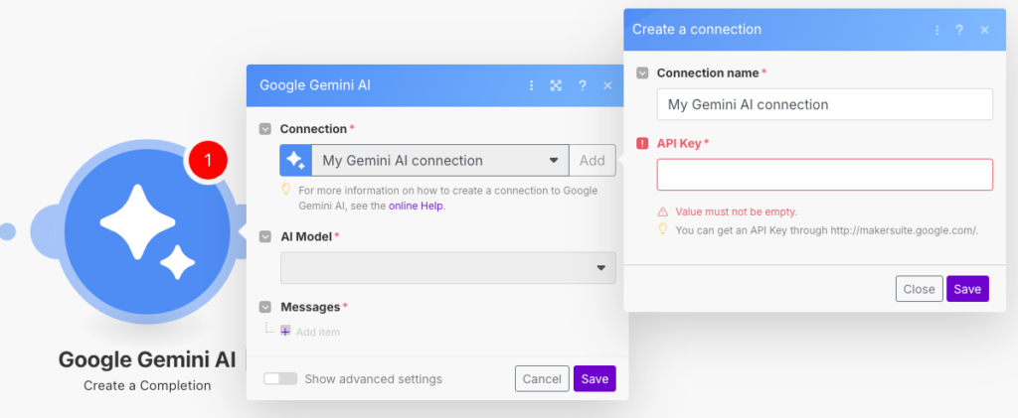
Task: Open the Google Gemini AI panel options menu
Action: click(531, 85)
